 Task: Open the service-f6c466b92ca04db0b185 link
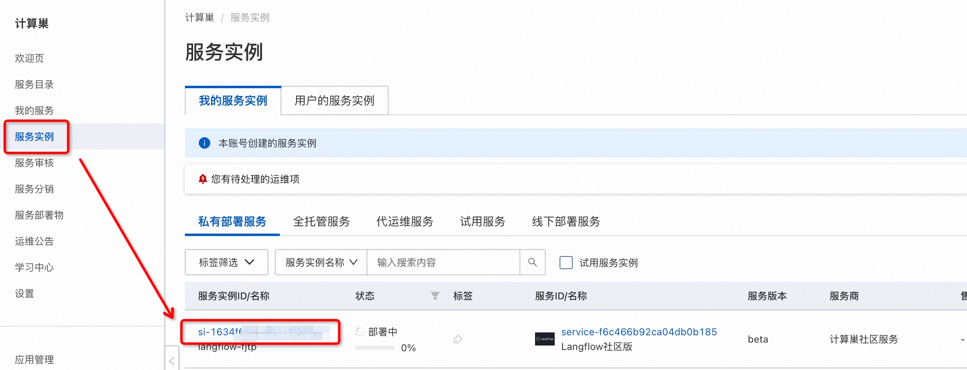pos(639,332)
